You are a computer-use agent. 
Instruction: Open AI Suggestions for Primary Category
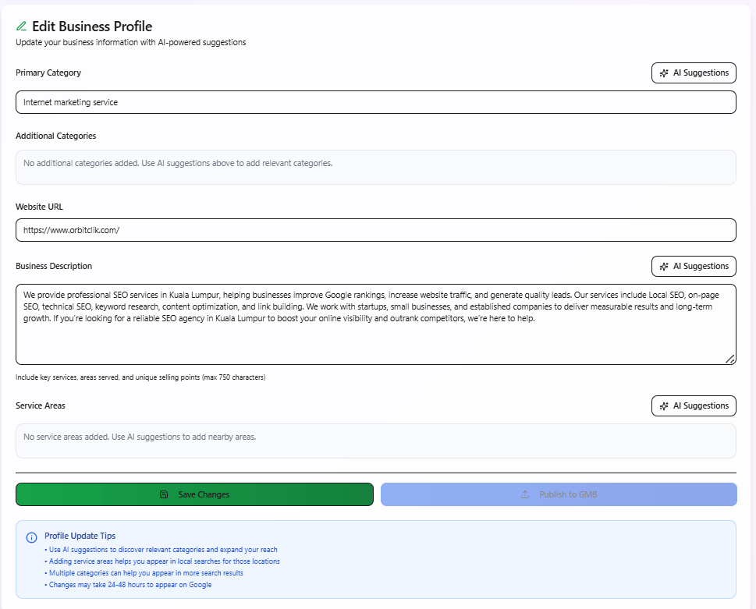(693, 73)
